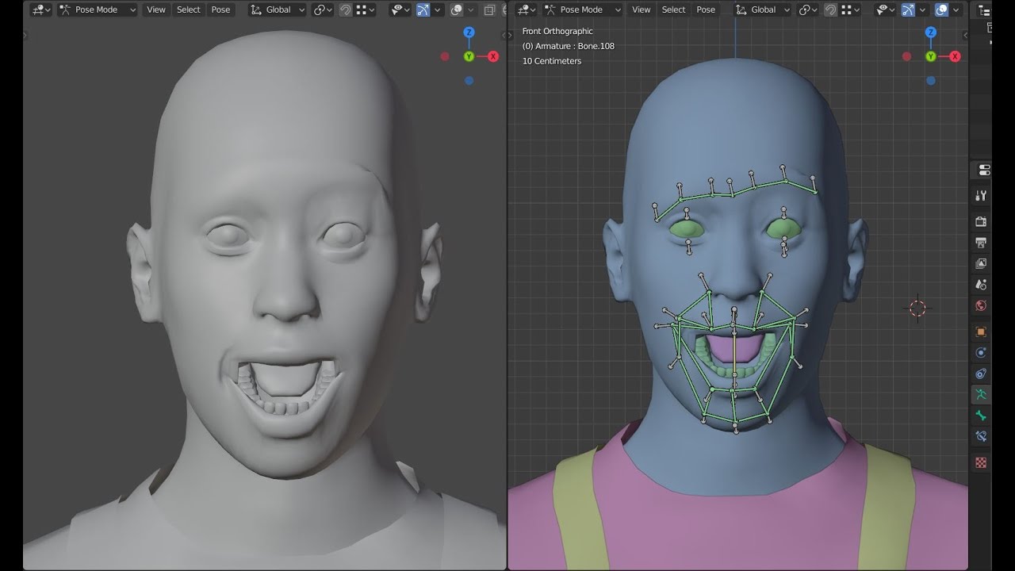1015x571 pixels.
Task: Open snapping options dropdown in left viewport
Action: (x=366, y=10)
